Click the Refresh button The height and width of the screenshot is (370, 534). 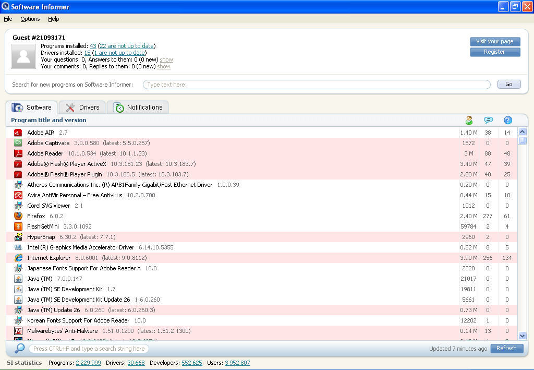[506, 348]
